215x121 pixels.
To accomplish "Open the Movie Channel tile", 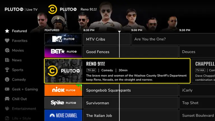I will pyautogui.click(x=63, y=115).
